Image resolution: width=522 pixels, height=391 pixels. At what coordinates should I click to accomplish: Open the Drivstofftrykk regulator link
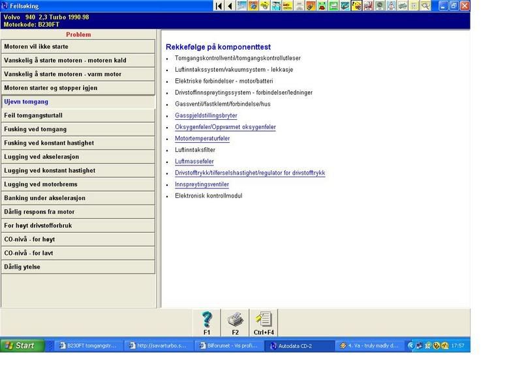250,173
